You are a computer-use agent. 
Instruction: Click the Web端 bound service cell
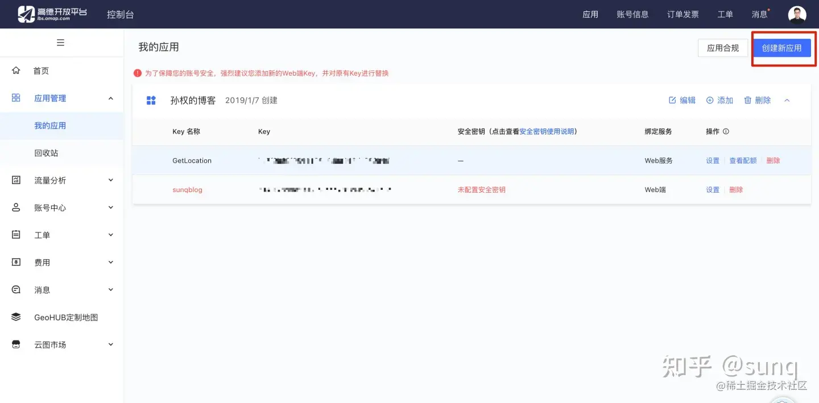[655, 190]
